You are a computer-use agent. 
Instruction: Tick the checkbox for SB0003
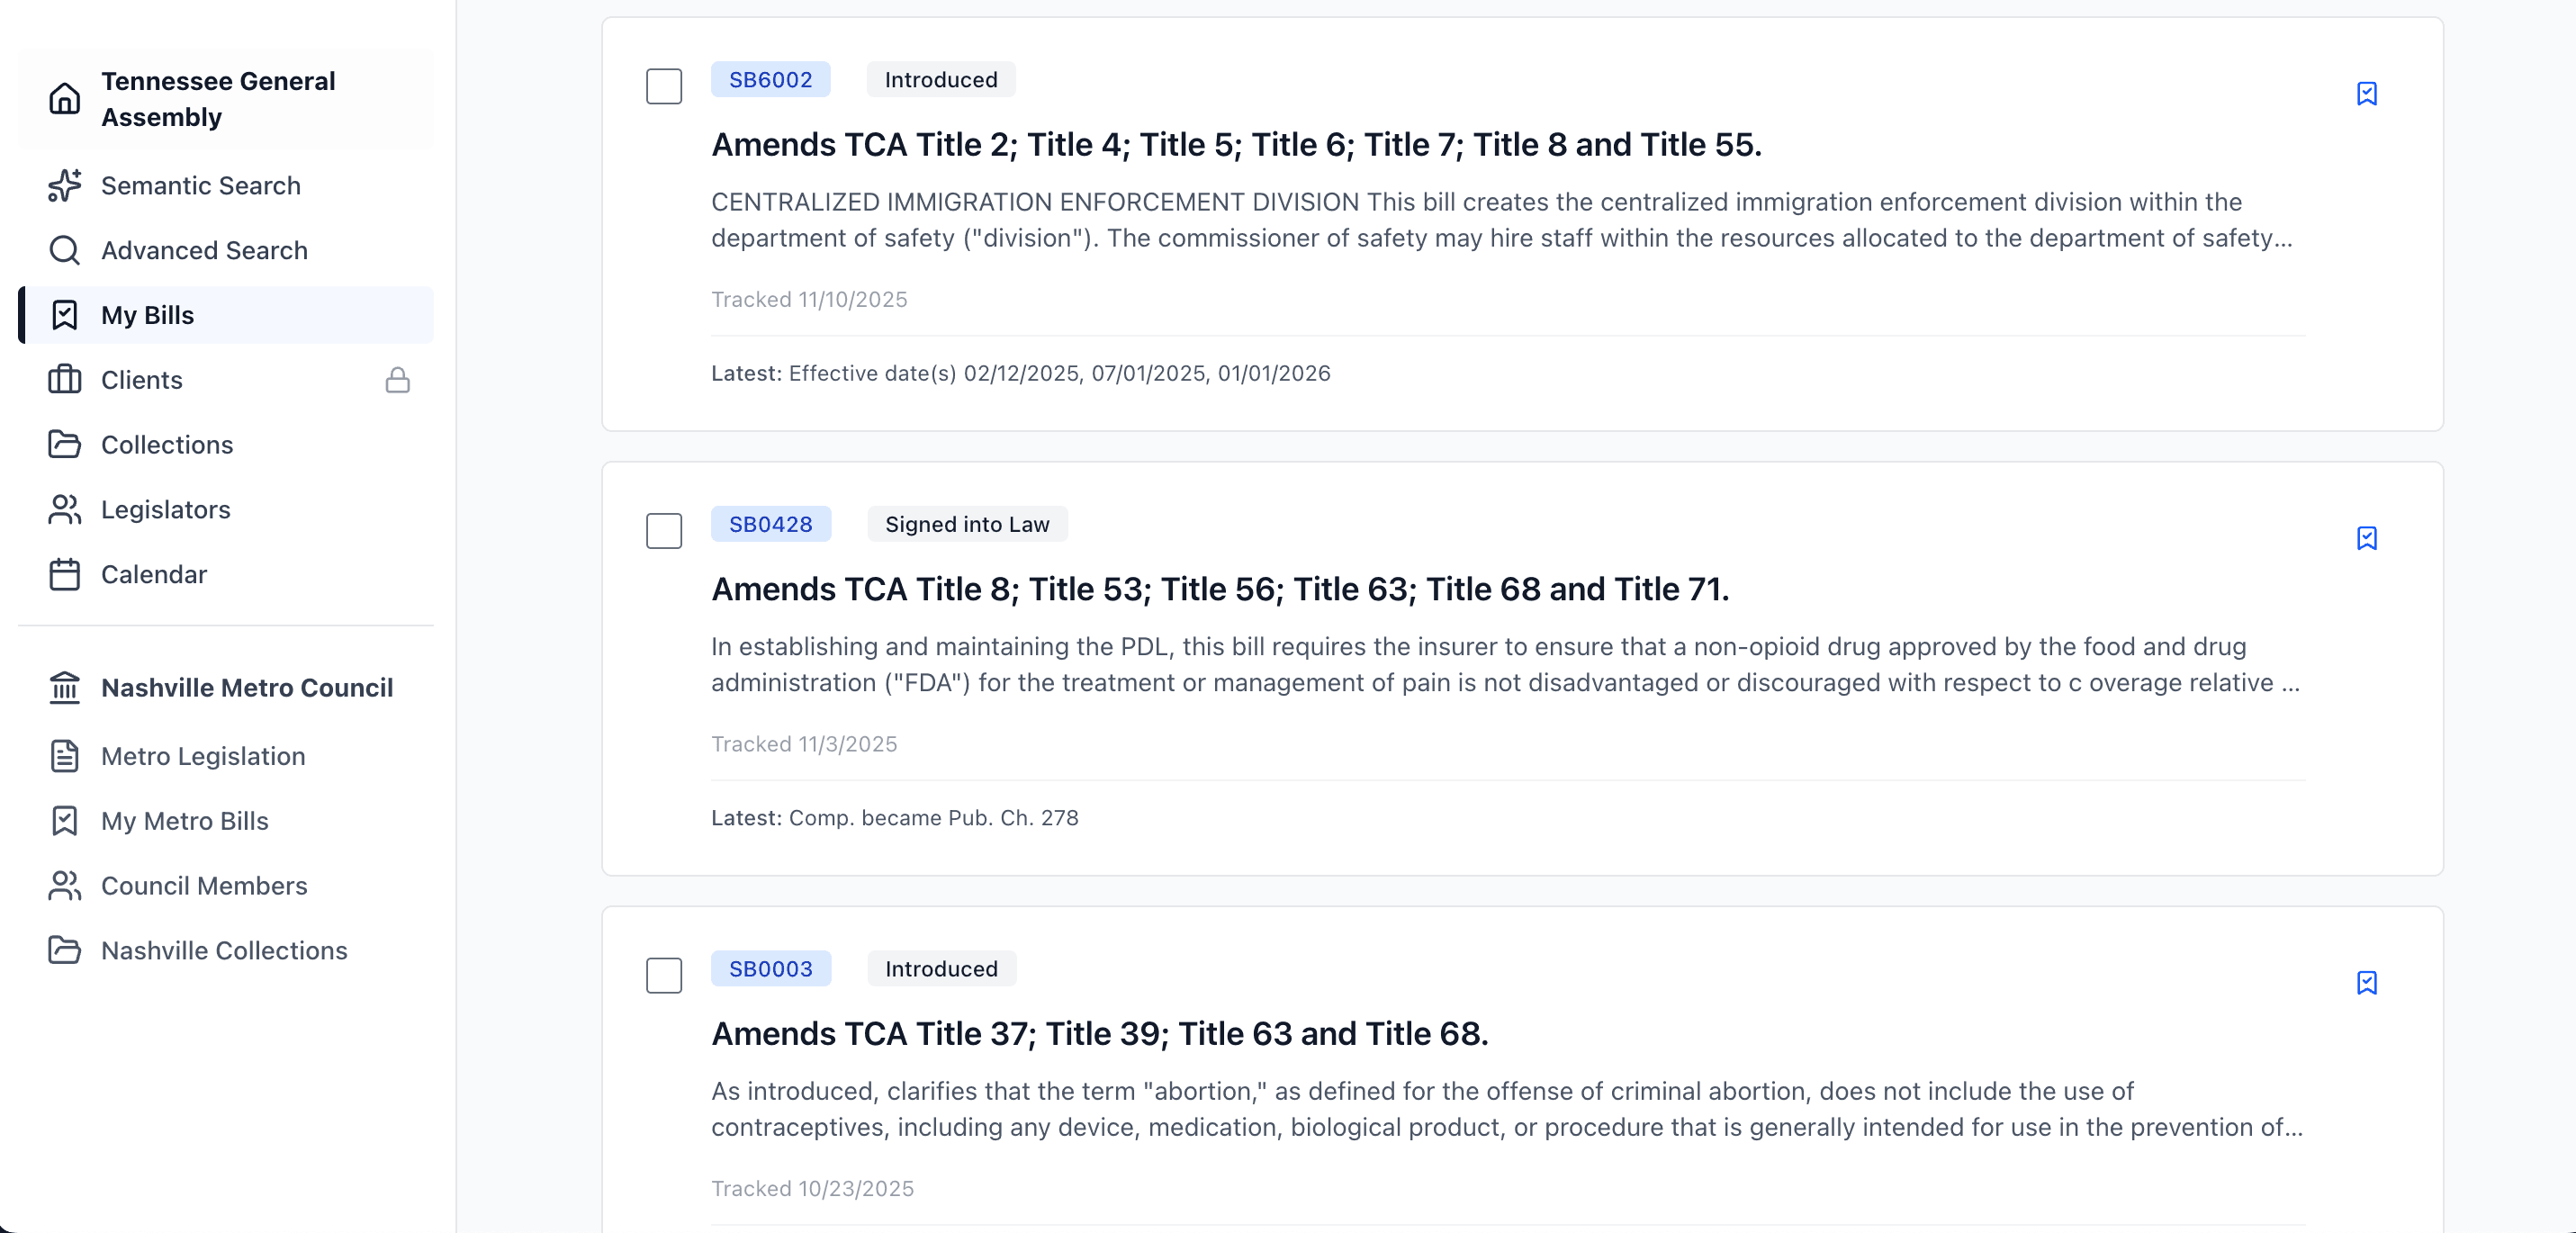pyautogui.click(x=664, y=975)
